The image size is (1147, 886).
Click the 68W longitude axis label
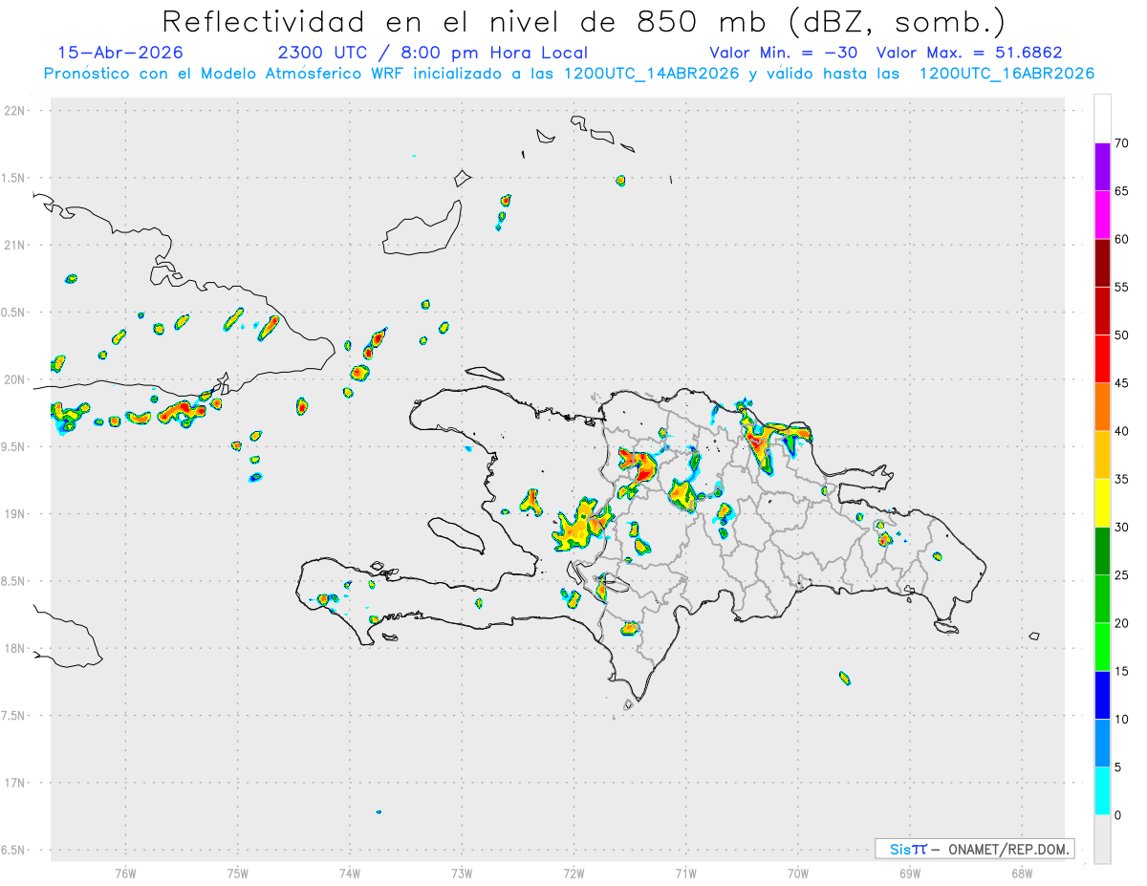[x=1021, y=873]
